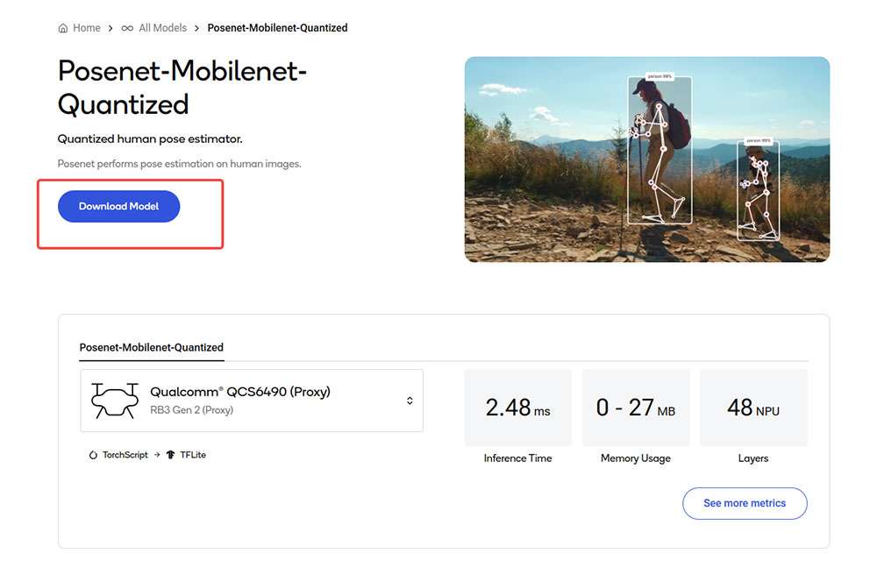
Task: Click the current Posenet-Mobilenet-Quantized breadcrumb text
Action: [277, 28]
